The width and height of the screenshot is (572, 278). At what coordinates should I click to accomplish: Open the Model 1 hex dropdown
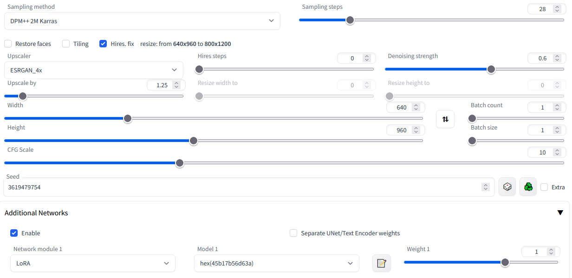point(277,263)
